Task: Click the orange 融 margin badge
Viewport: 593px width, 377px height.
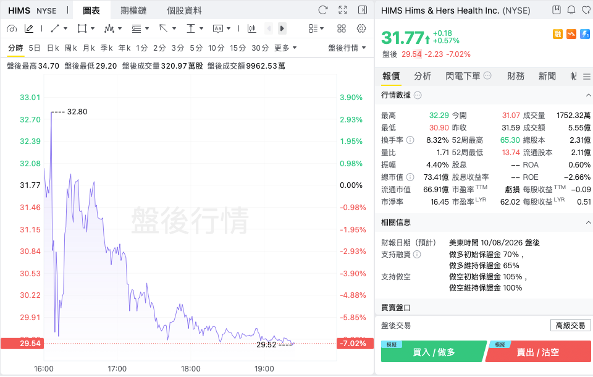Action: click(557, 34)
